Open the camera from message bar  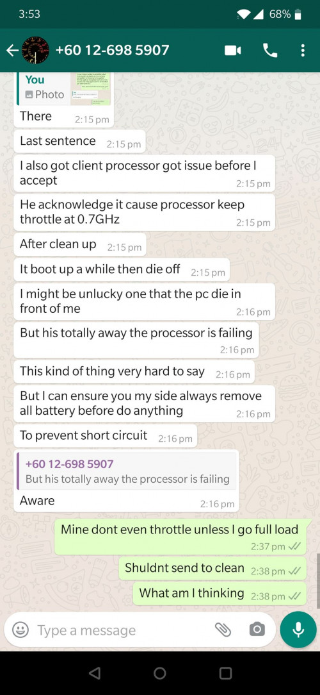click(257, 630)
